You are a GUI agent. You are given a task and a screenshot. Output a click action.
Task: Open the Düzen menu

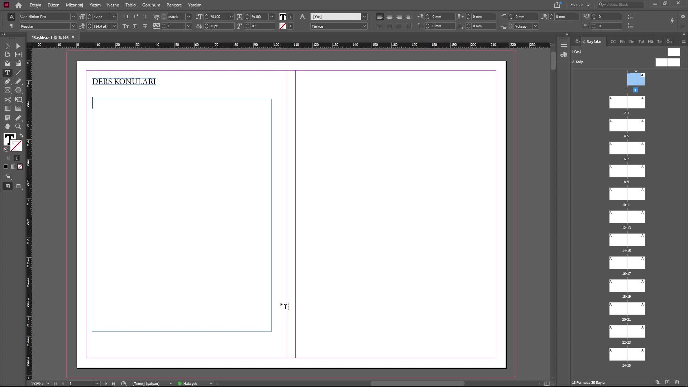pos(53,5)
